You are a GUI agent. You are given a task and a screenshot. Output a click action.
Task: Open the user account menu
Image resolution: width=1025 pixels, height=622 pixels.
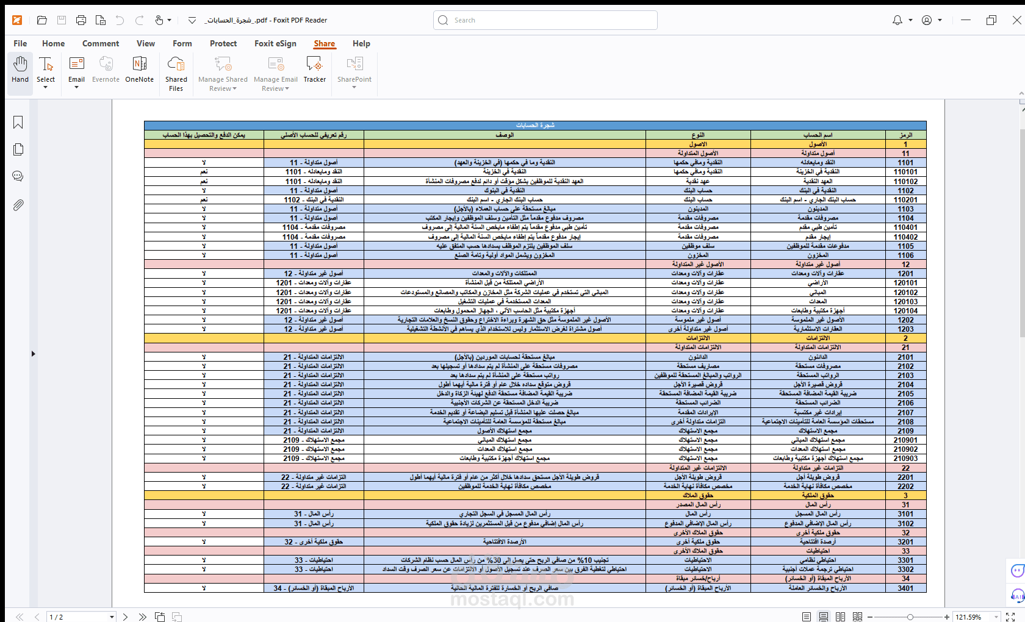point(932,20)
